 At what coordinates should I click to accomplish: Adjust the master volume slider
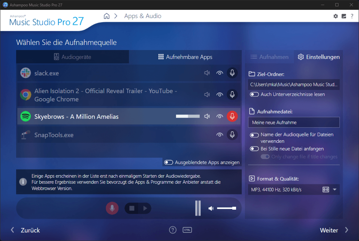pos(227,208)
